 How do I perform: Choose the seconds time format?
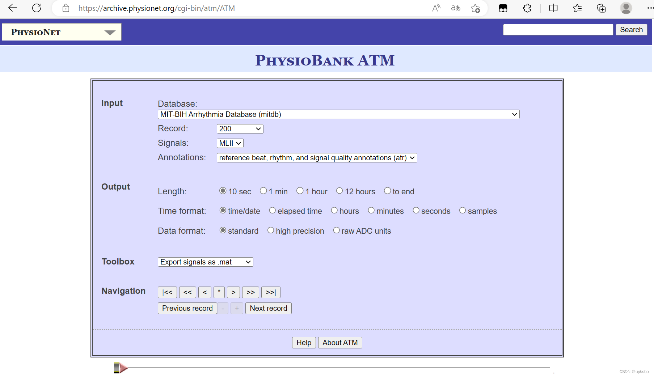point(416,210)
